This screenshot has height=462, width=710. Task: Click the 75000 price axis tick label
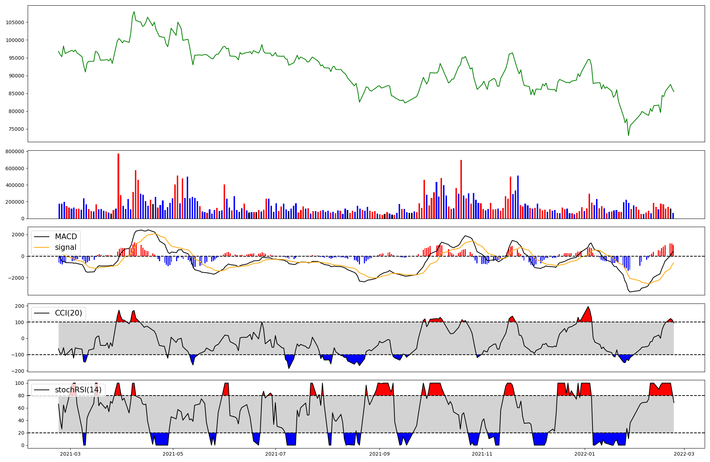[16, 129]
